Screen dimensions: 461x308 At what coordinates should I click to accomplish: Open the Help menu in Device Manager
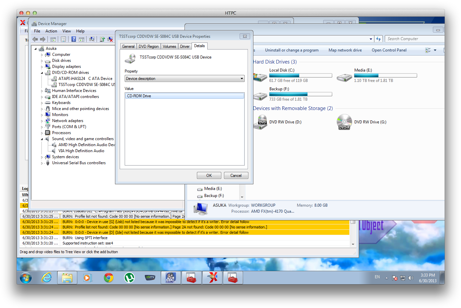80,31
